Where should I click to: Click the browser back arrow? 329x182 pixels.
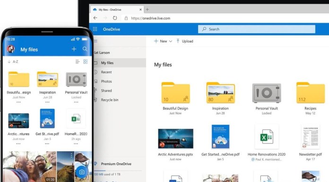point(95,18)
